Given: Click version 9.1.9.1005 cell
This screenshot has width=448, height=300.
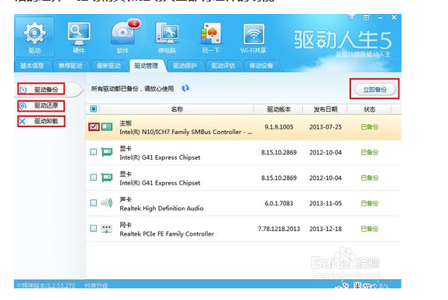Looking at the screenshot, I should [x=279, y=127].
